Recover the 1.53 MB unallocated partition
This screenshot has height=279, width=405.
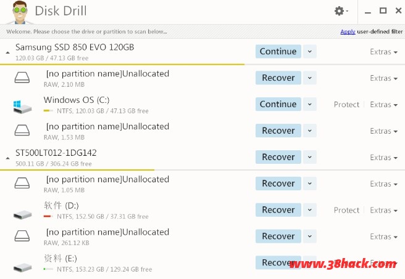pyautogui.click(x=278, y=131)
